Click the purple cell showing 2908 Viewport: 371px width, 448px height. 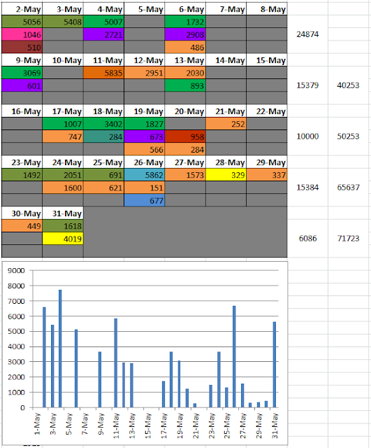coord(185,34)
